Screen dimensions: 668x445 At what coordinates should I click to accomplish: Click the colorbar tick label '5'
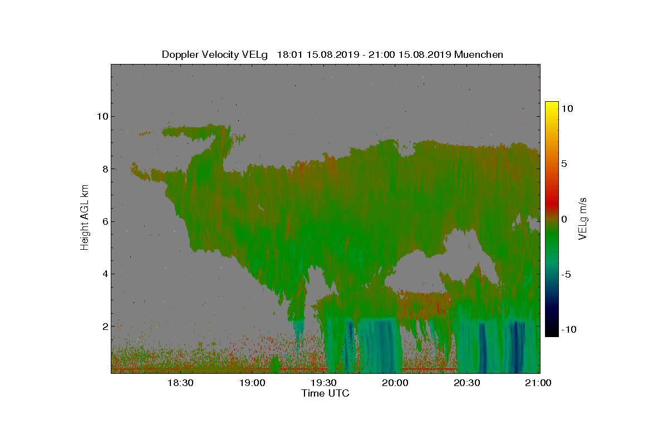564,164
